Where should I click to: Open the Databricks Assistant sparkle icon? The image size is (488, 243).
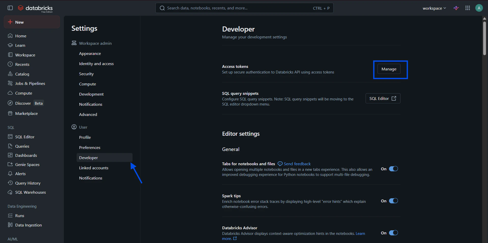456,8
